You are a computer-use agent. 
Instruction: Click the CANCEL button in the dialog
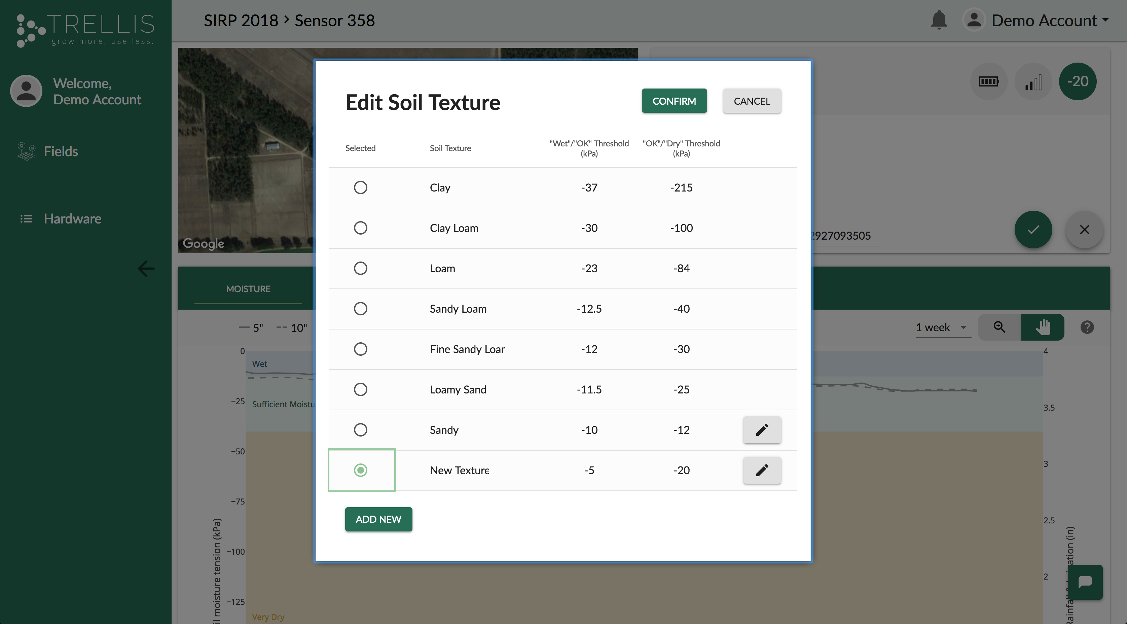pos(751,101)
